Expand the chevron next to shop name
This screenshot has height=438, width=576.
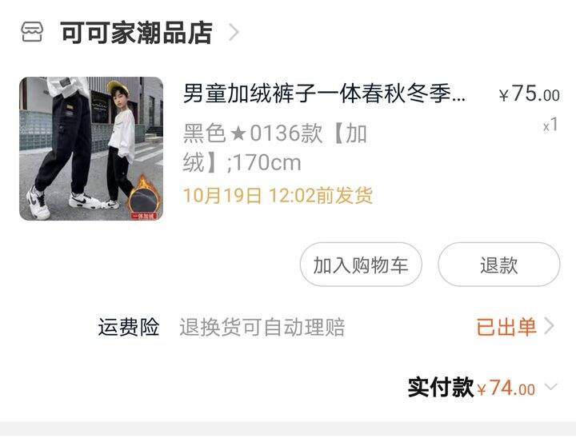coord(234,32)
